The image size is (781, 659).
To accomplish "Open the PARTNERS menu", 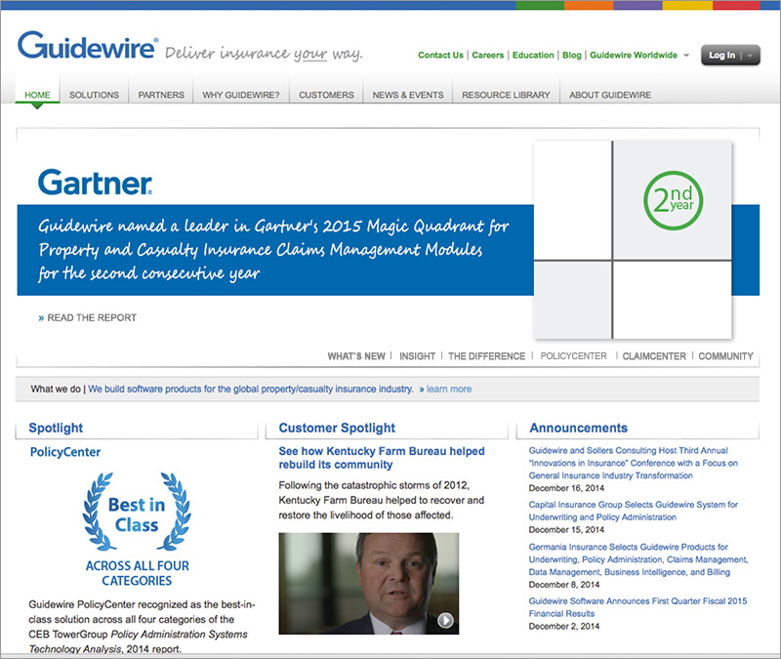I will click(x=161, y=95).
